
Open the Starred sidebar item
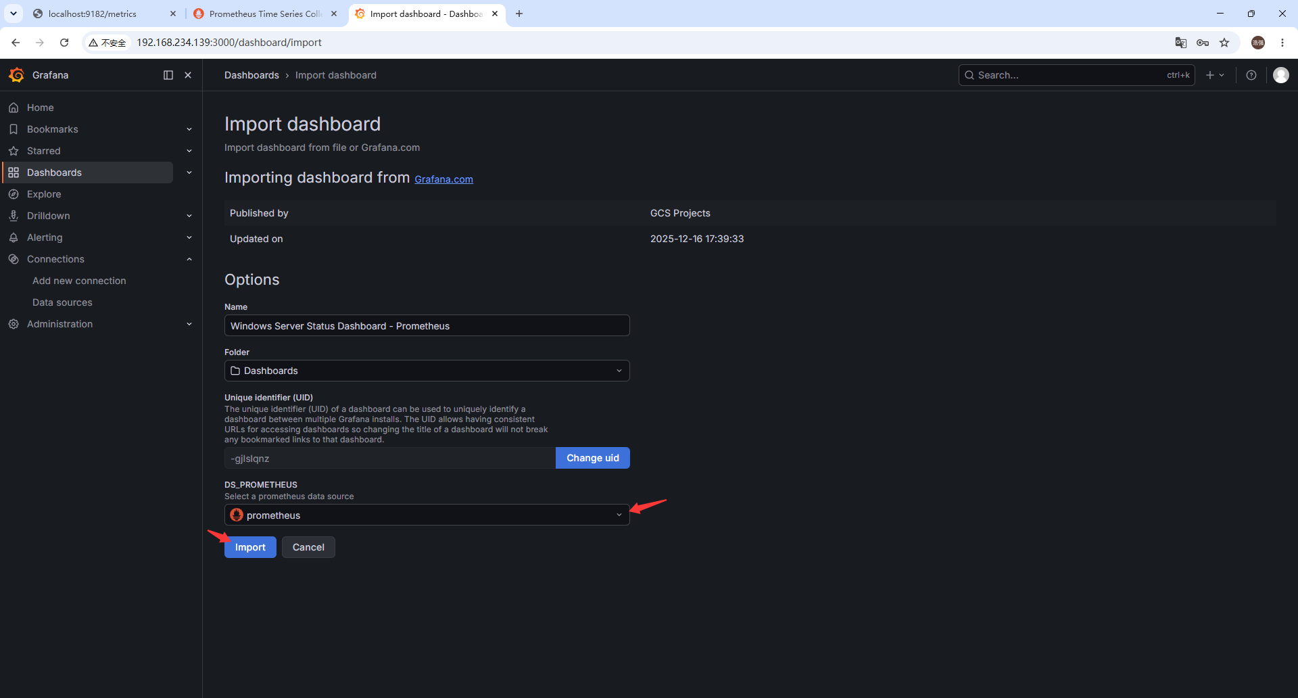coord(43,151)
